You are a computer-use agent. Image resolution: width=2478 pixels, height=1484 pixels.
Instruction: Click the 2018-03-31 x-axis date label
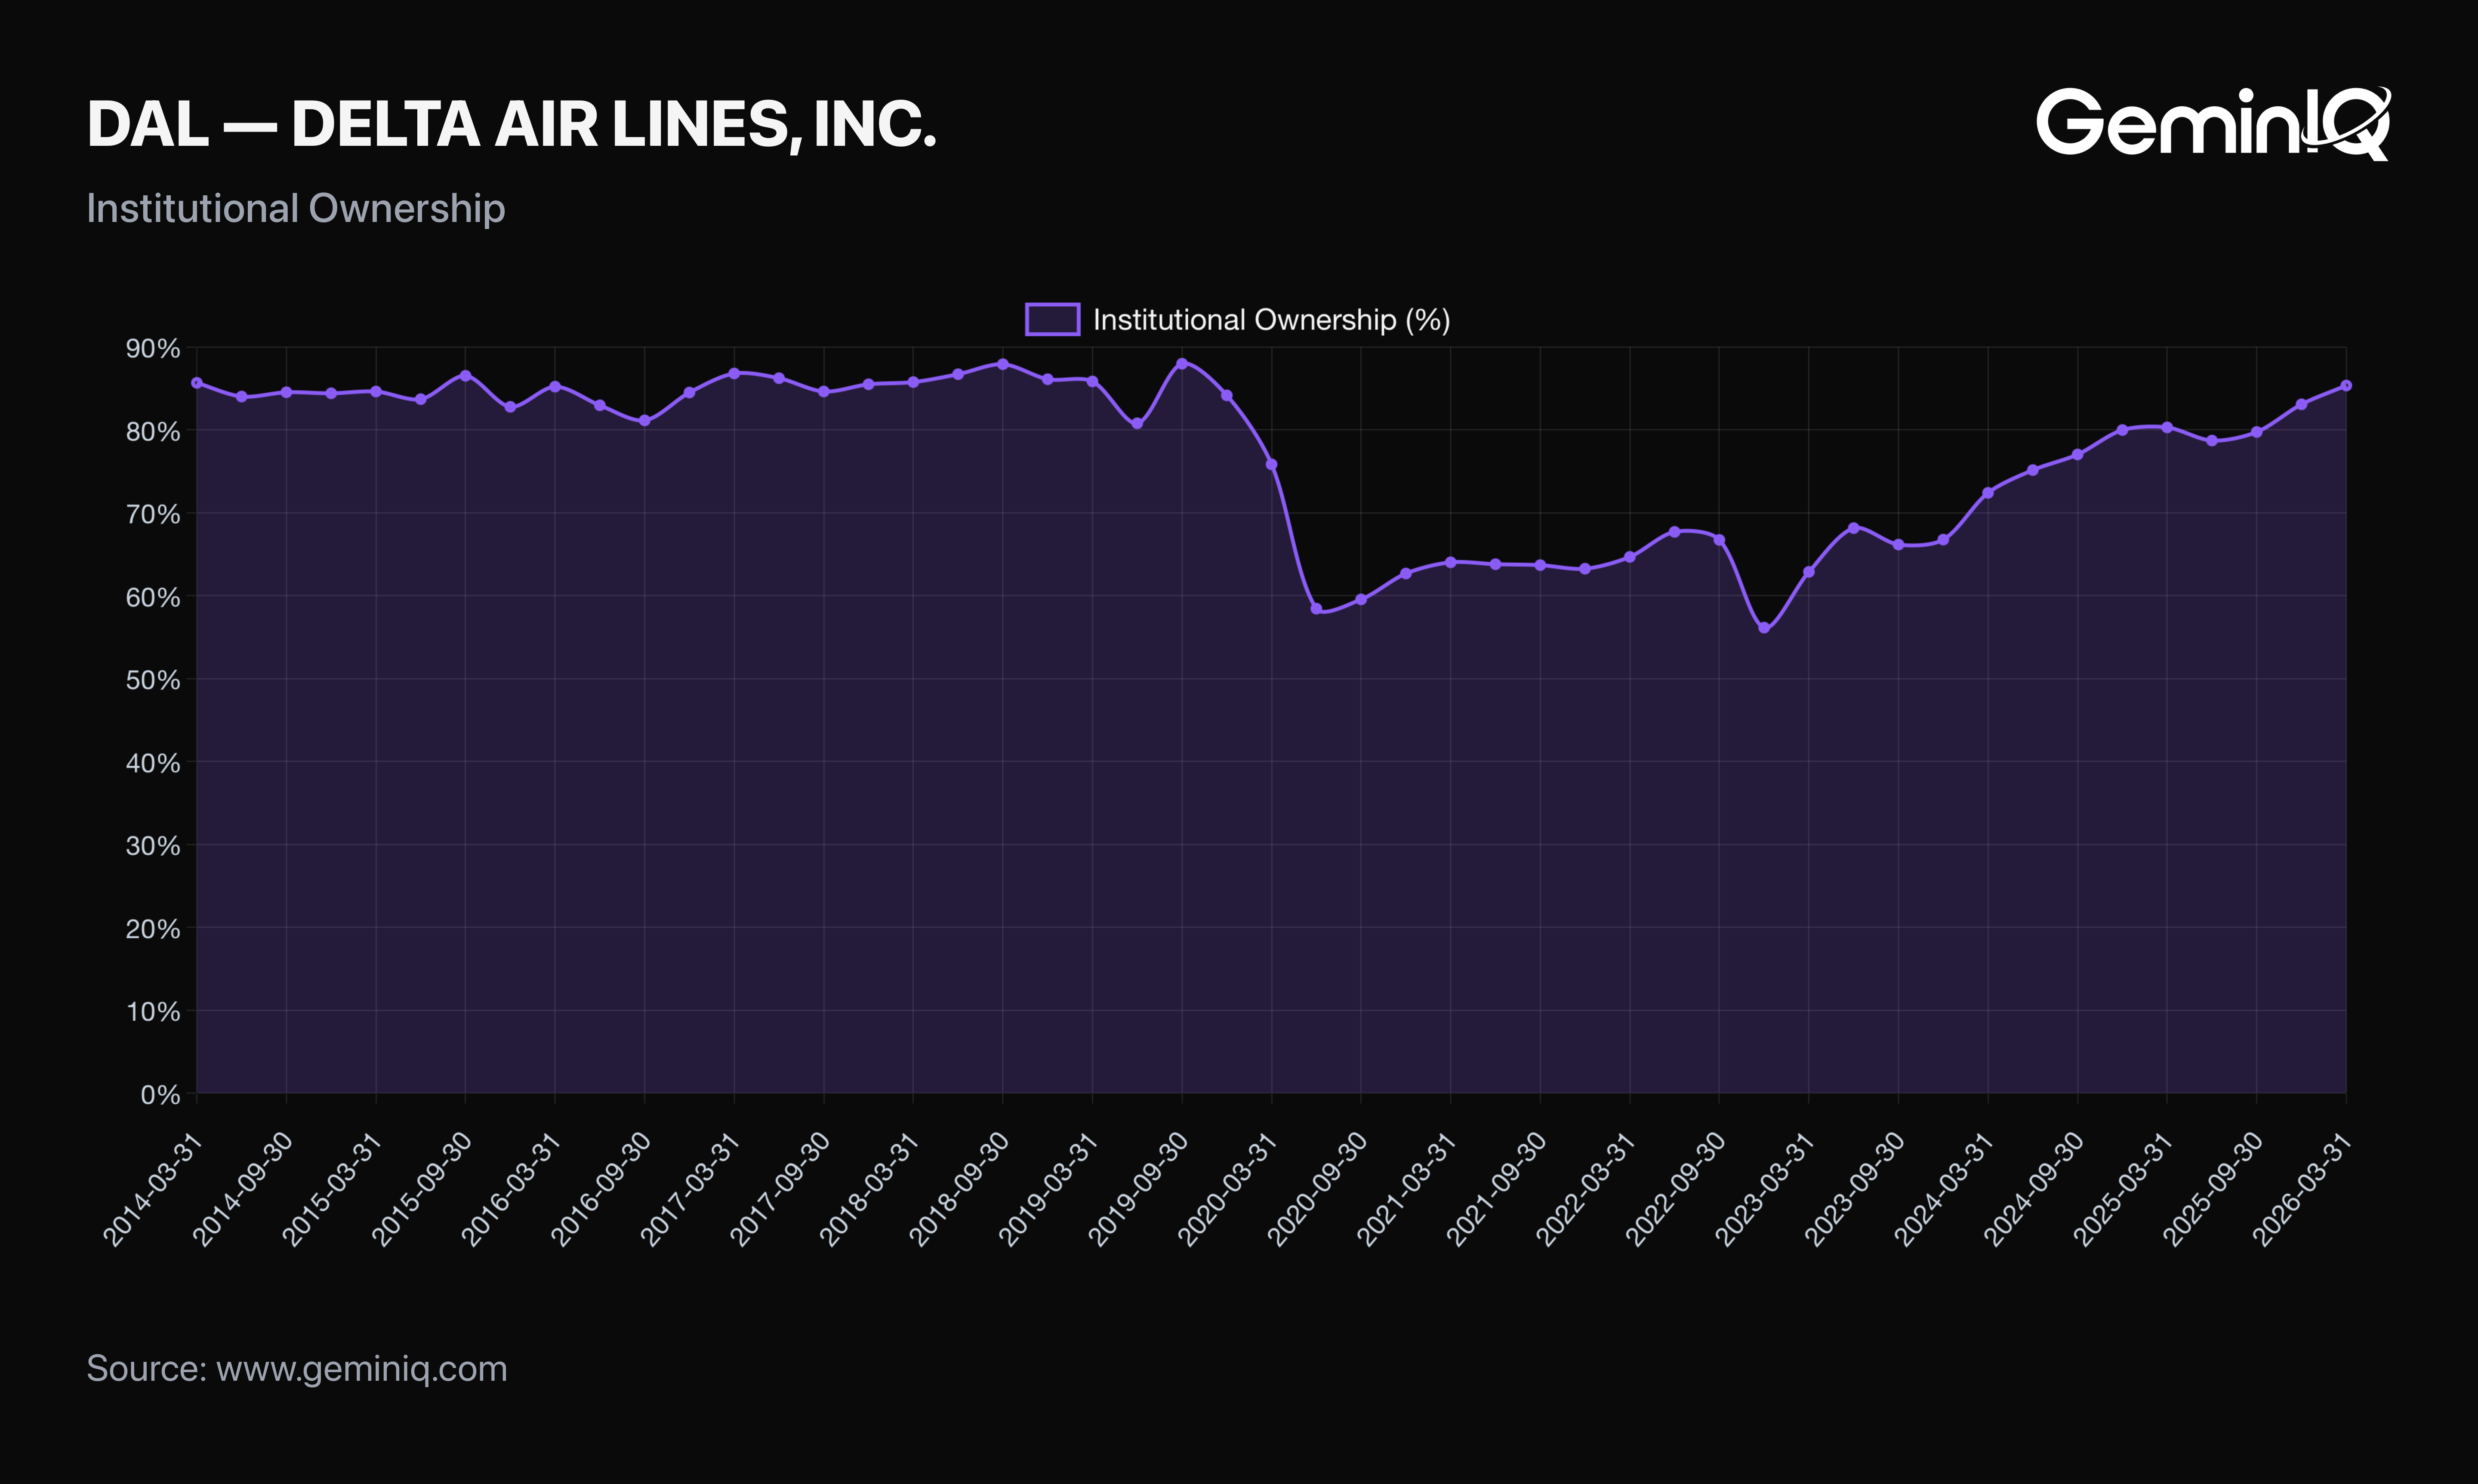coord(870,1189)
